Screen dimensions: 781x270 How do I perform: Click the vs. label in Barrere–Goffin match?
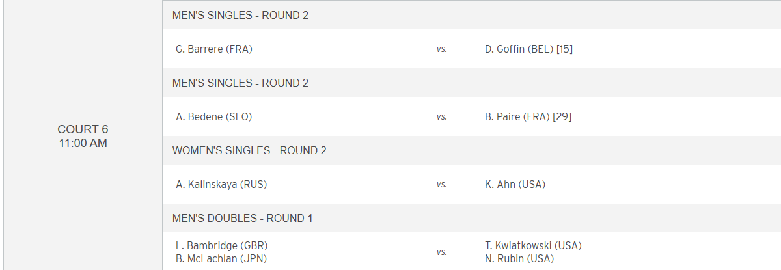[442, 49]
